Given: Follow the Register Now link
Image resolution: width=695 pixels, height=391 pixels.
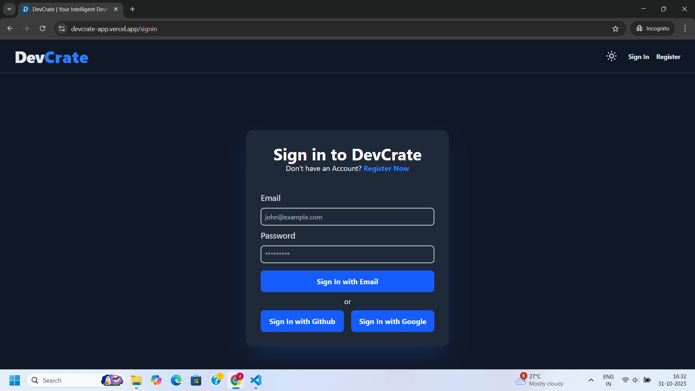Looking at the screenshot, I should point(386,168).
